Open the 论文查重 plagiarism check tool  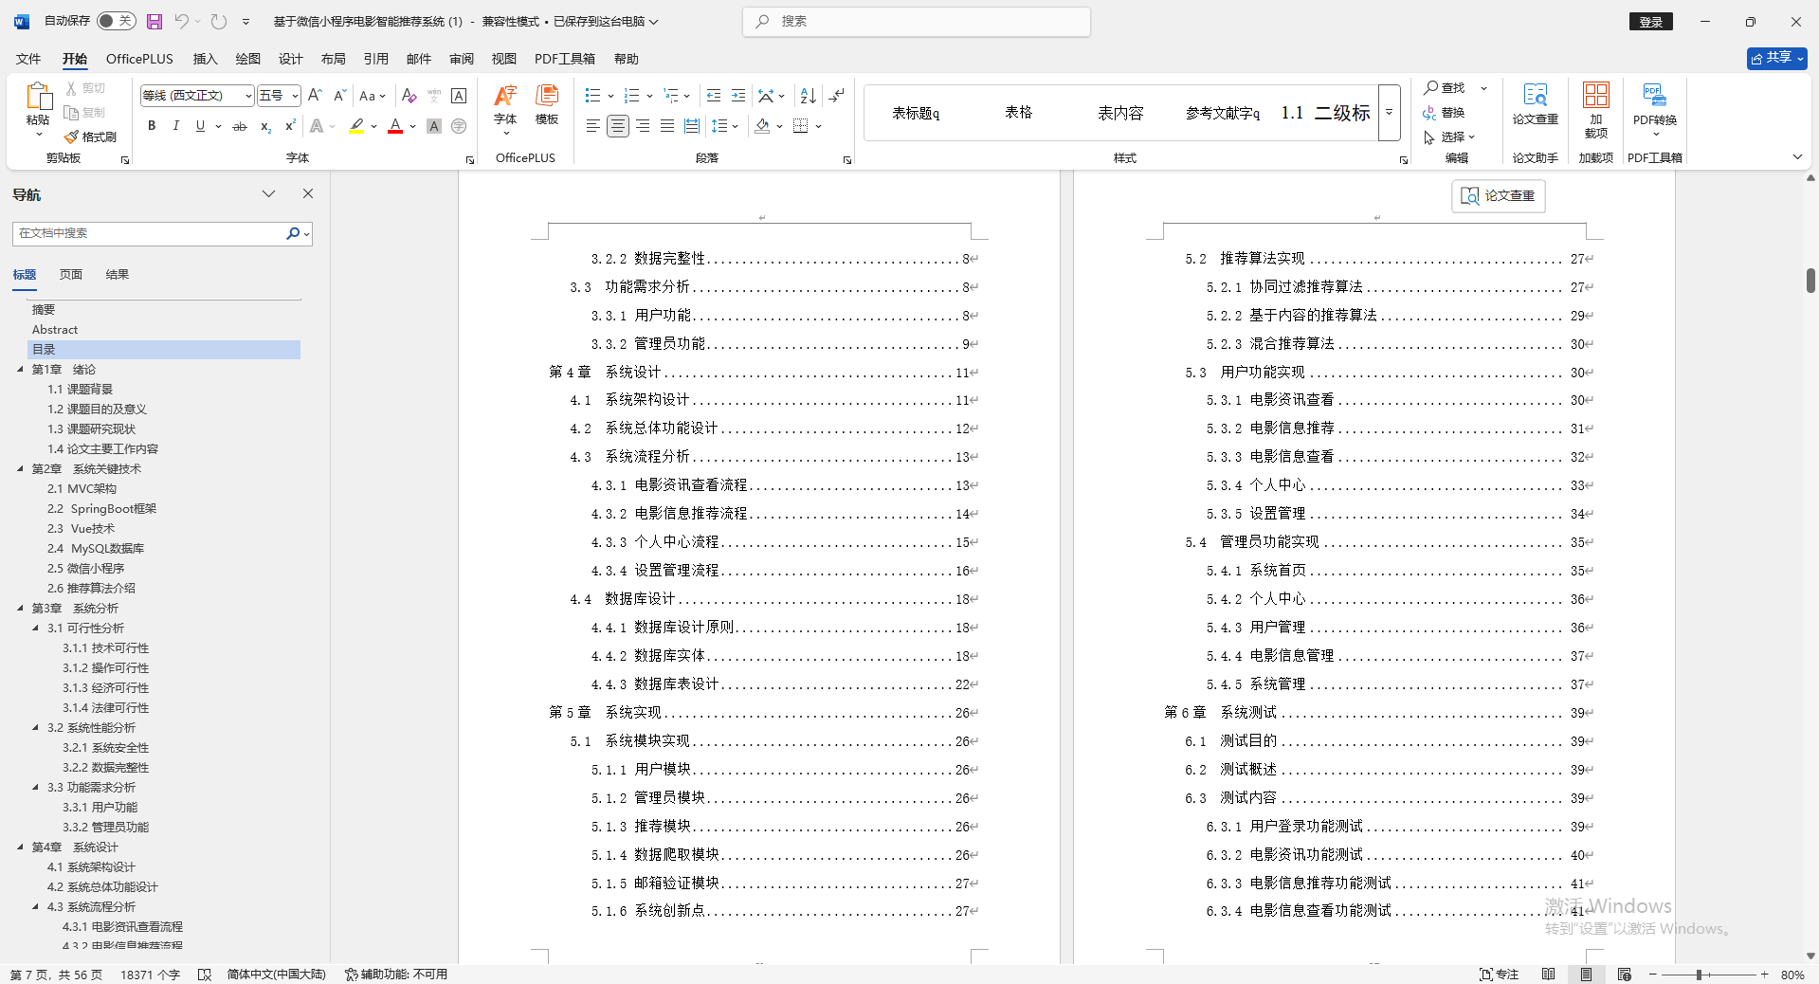(x=1535, y=112)
